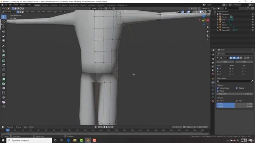Open the viewport Mesh menu
This screenshot has width=255, height=143.
pyautogui.click(x=43, y=12)
